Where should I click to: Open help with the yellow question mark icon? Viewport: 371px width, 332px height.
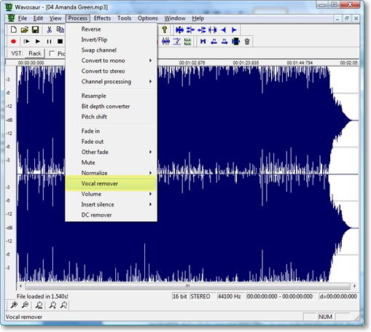165,30
